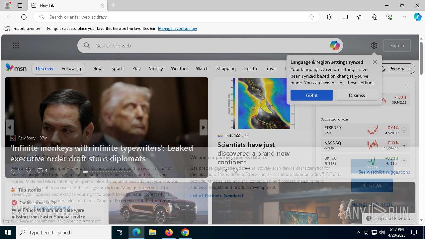This screenshot has width=425, height=239.
Task: Refresh the current page
Action: (x=24, y=17)
